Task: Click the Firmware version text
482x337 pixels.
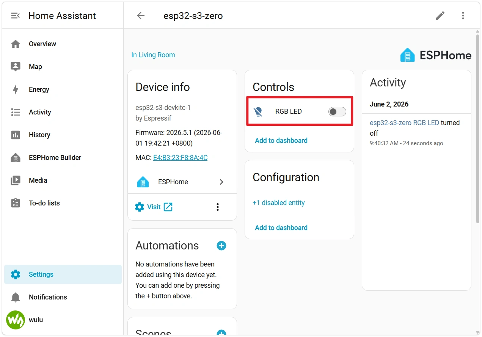Action: [179, 138]
